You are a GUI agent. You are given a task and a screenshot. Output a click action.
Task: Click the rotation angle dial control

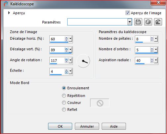click(83, 61)
